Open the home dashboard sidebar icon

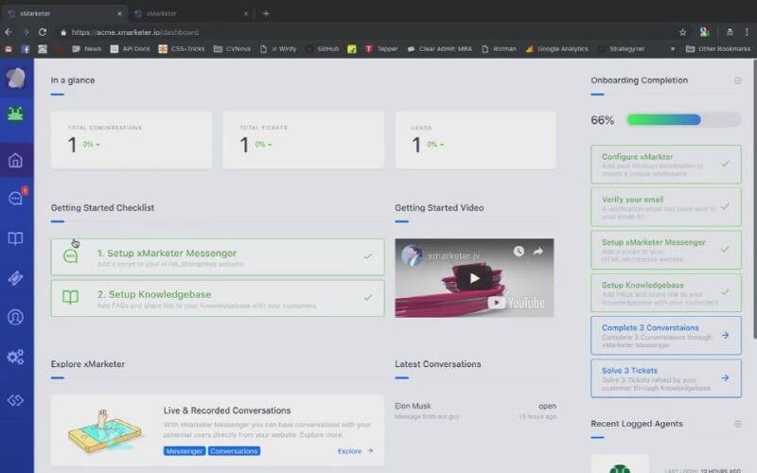(15, 160)
